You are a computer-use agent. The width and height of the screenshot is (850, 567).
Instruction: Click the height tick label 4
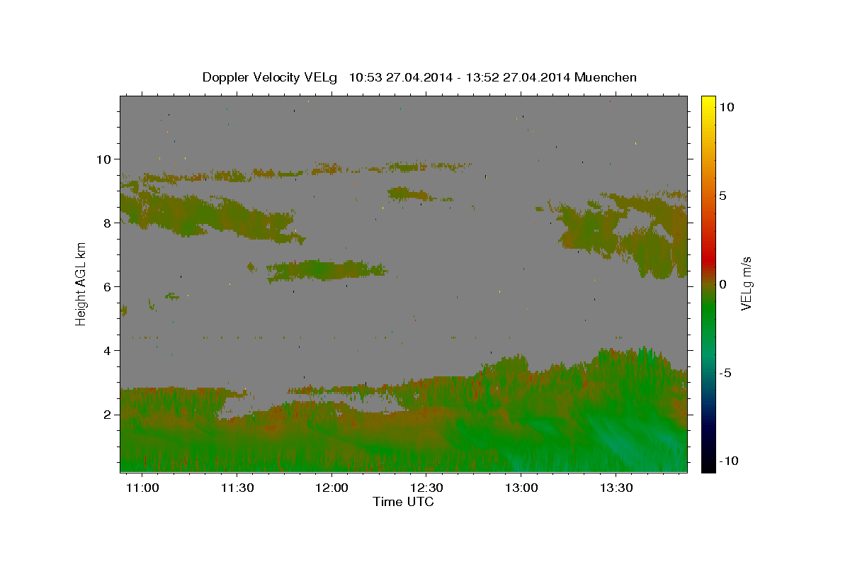coord(108,350)
